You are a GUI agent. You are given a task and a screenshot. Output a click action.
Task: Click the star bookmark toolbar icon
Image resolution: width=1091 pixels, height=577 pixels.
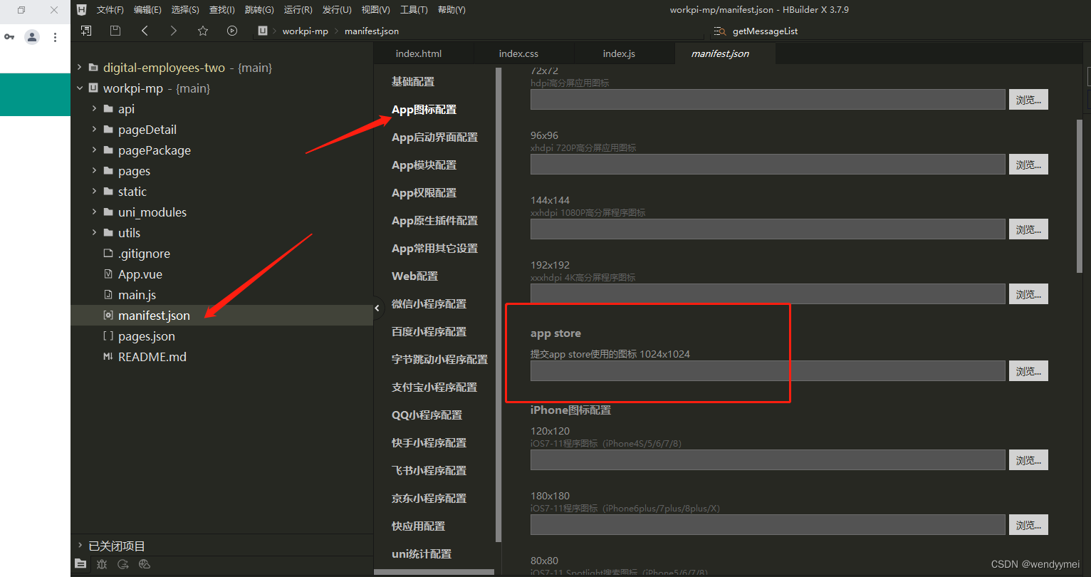tap(203, 31)
